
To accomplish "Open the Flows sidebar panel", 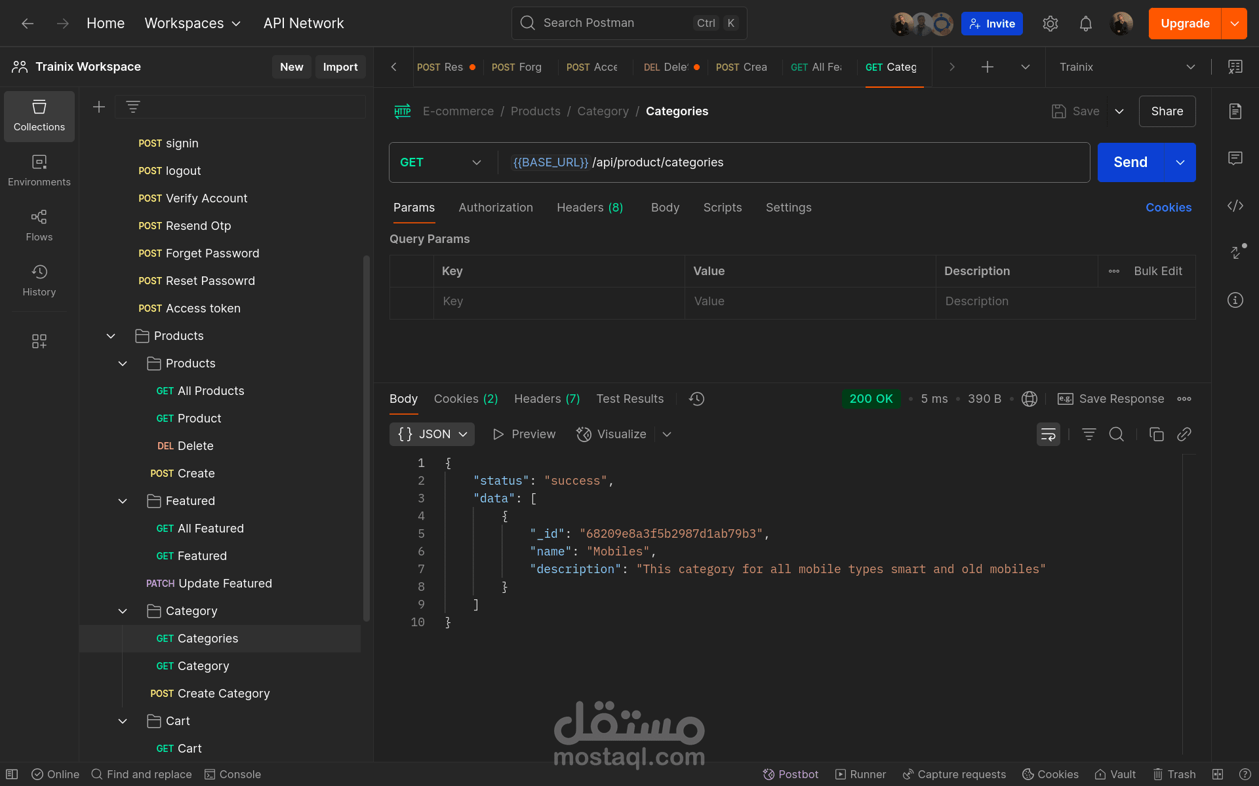I will pyautogui.click(x=39, y=225).
